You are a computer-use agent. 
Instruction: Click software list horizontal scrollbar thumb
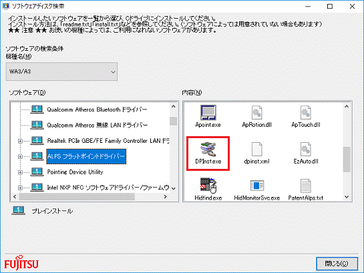tap(77, 197)
